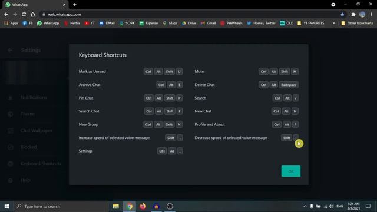
Task: Open the Home / Twitter bookmark
Action: coord(261,23)
